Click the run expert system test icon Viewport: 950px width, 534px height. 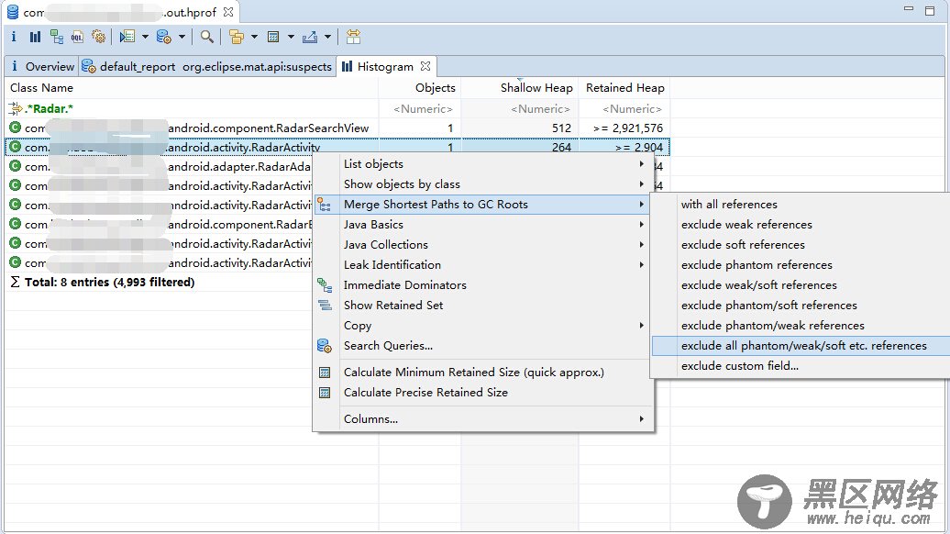pos(127,37)
